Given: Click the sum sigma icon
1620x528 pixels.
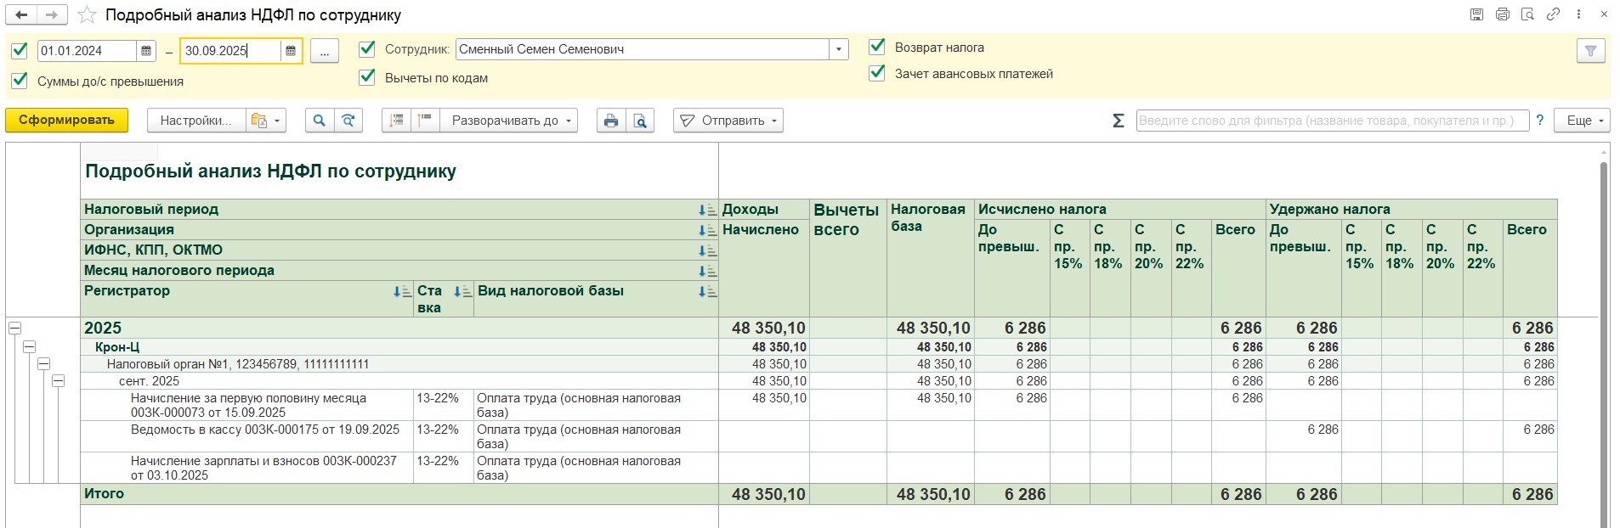Looking at the screenshot, I should pyautogui.click(x=1119, y=121).
